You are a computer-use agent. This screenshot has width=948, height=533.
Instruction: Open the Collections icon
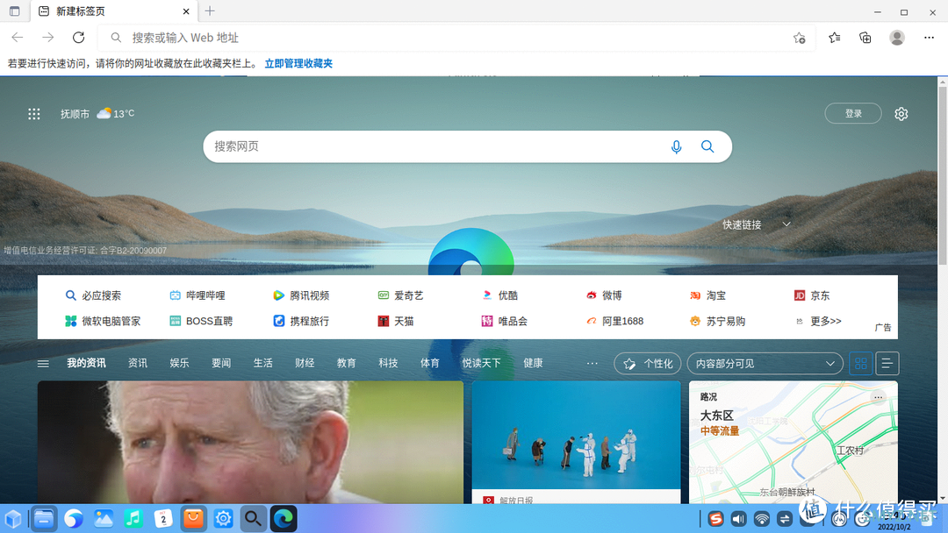coord(865,38)
